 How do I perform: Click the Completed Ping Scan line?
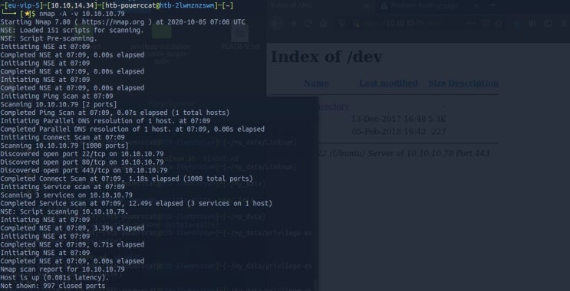(x=115, y=113)
